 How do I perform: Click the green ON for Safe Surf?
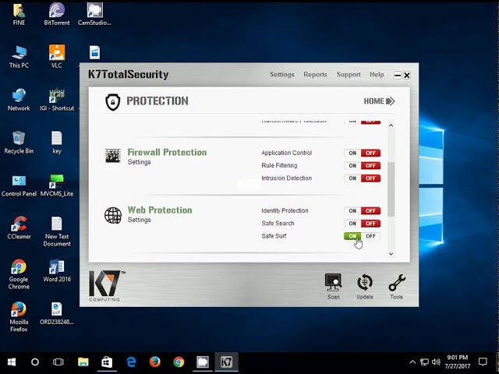coord(352,236)
